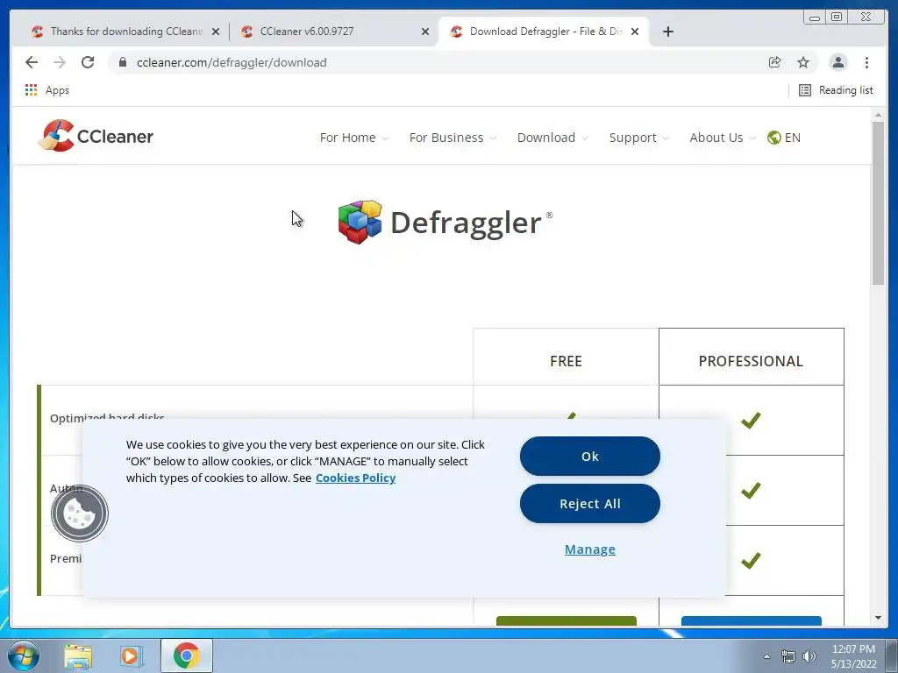Click the scrollbar up arrow
This screenshot has height=673, width=898.
click(878, 116)
